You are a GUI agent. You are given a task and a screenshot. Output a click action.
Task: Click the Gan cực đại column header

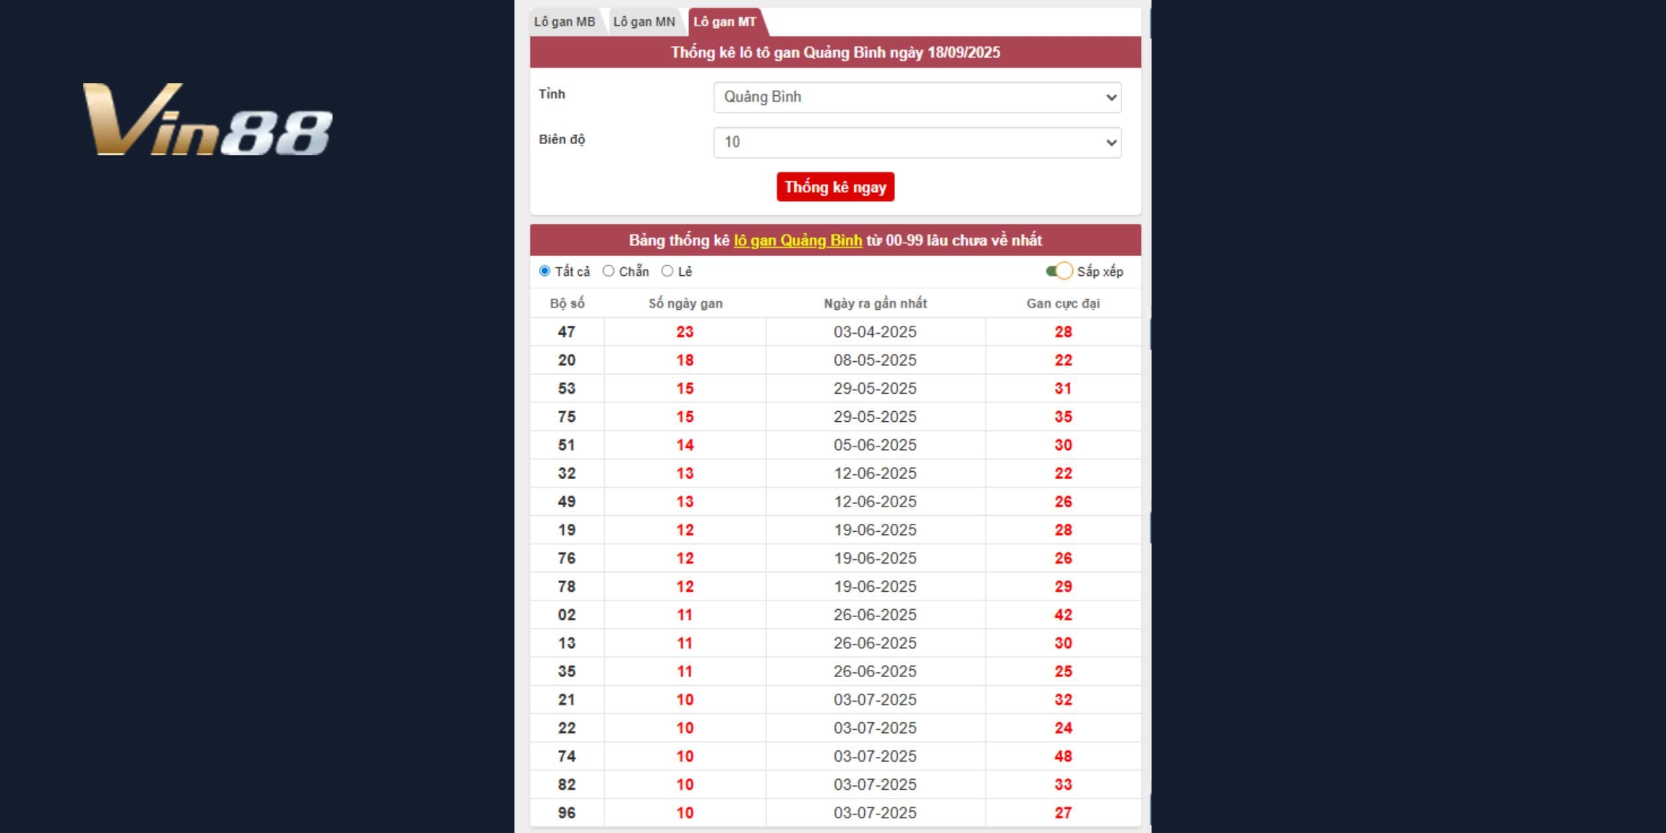[x=1063, y=304]
